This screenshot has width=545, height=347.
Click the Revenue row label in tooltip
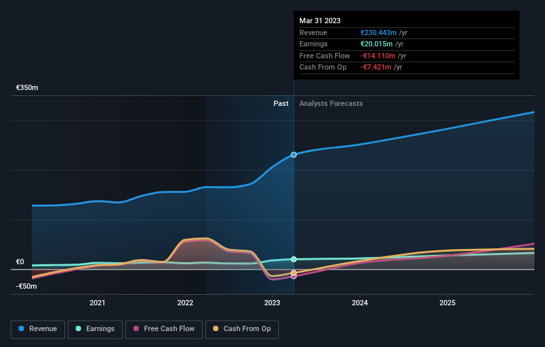tap(313, 32)
